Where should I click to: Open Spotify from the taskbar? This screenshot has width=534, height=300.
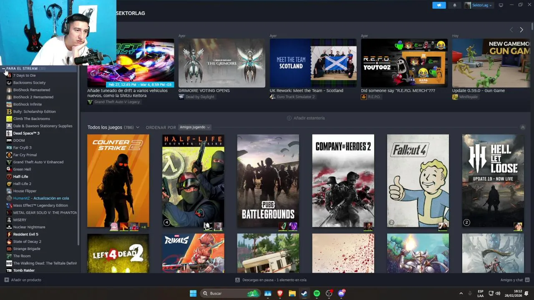tap(317, 293)
